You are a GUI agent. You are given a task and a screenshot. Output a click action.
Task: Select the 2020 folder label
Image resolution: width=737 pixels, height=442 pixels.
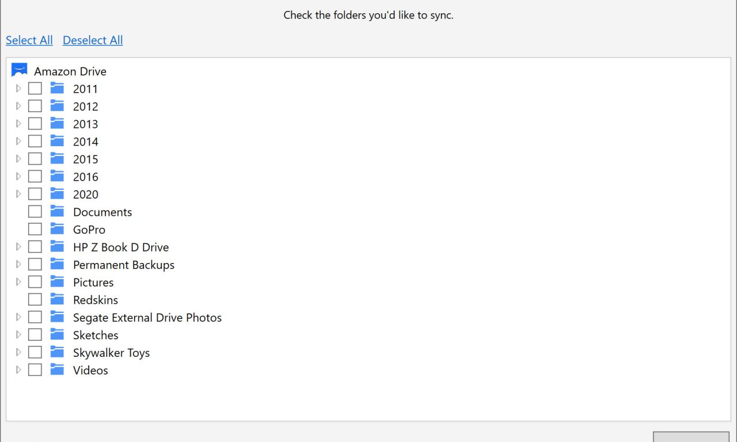(86, 195)
